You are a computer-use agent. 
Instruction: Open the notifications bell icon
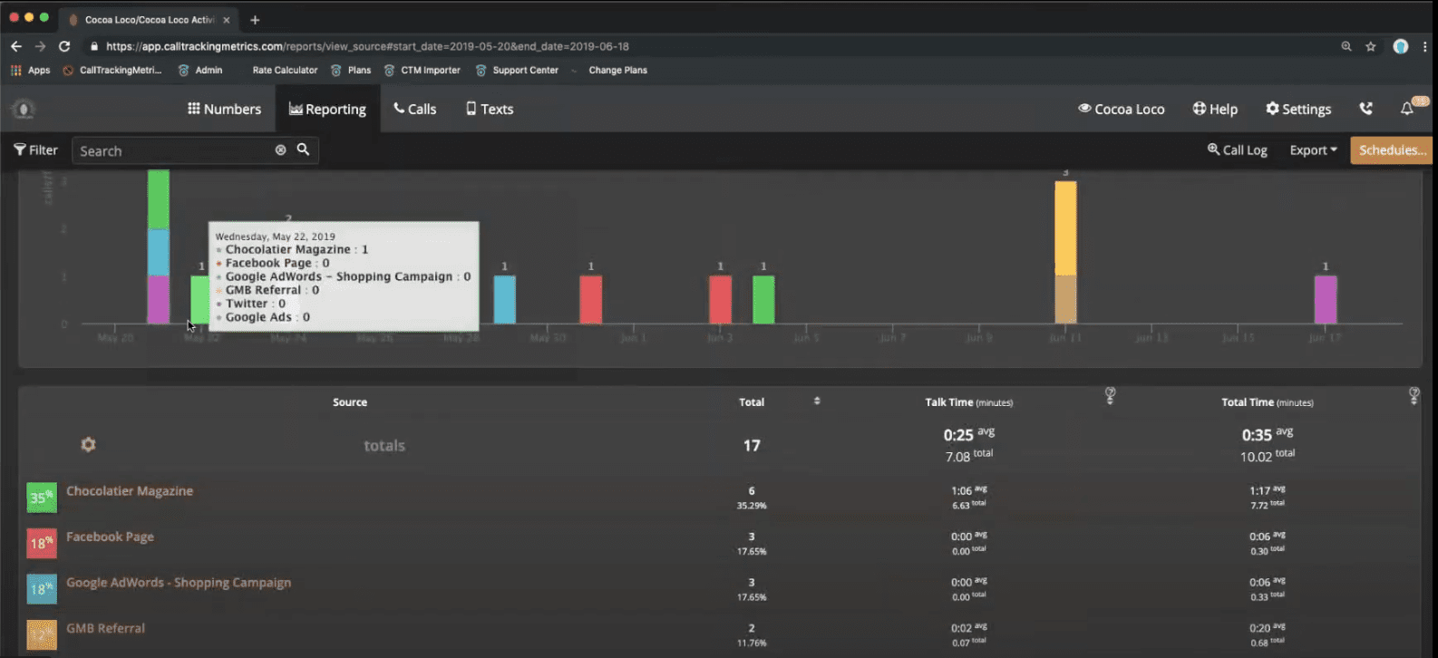point(1407,109)
